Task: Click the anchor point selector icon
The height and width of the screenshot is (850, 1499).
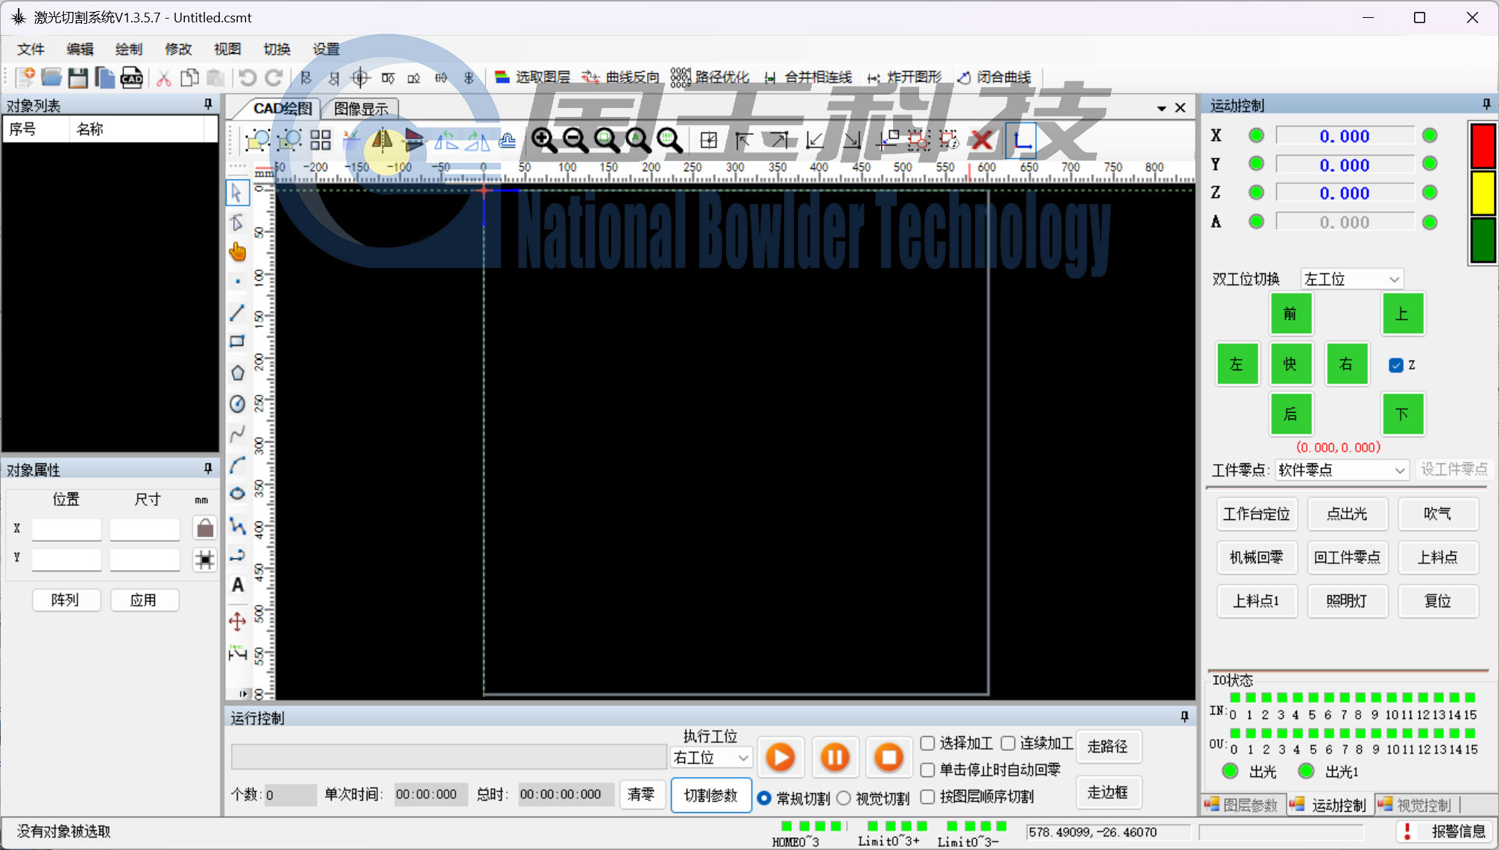Action: 204,559
